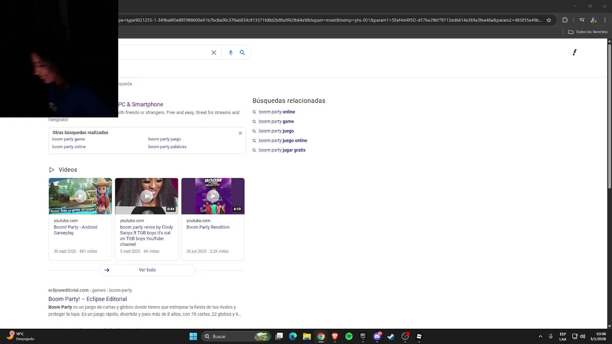This screenshot has width=612, height=344.
Task: Open Discord from the taskbar
Action: 377,336
